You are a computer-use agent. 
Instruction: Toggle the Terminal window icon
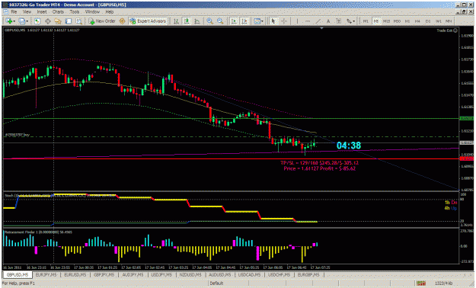[69, 21]
